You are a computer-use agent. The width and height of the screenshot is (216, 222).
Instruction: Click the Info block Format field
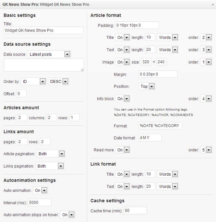160,126
